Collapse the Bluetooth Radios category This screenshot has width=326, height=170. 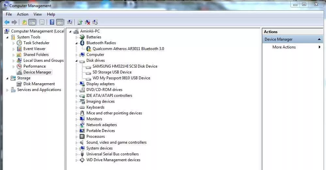pos(76,43)
